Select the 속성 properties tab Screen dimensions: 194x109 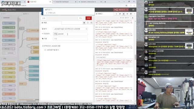click(51, 23)
